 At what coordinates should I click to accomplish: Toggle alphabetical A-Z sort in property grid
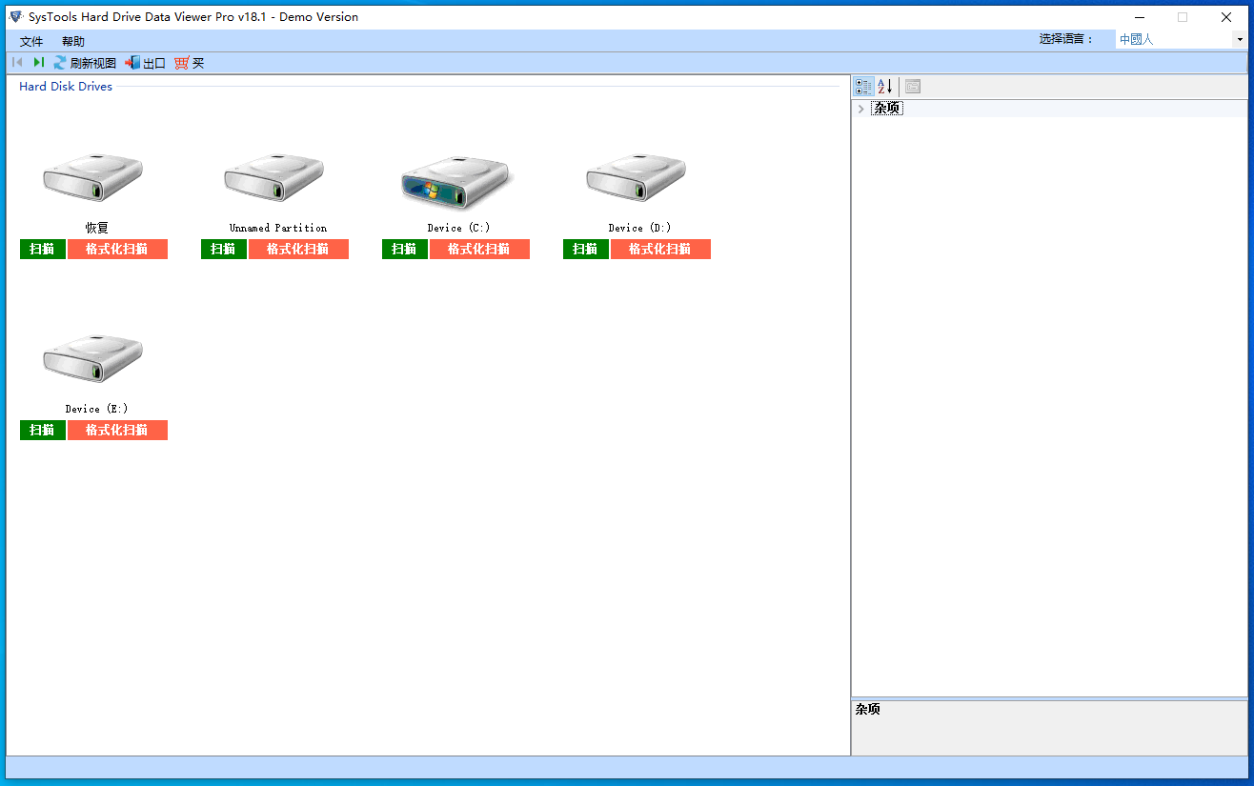885,87
